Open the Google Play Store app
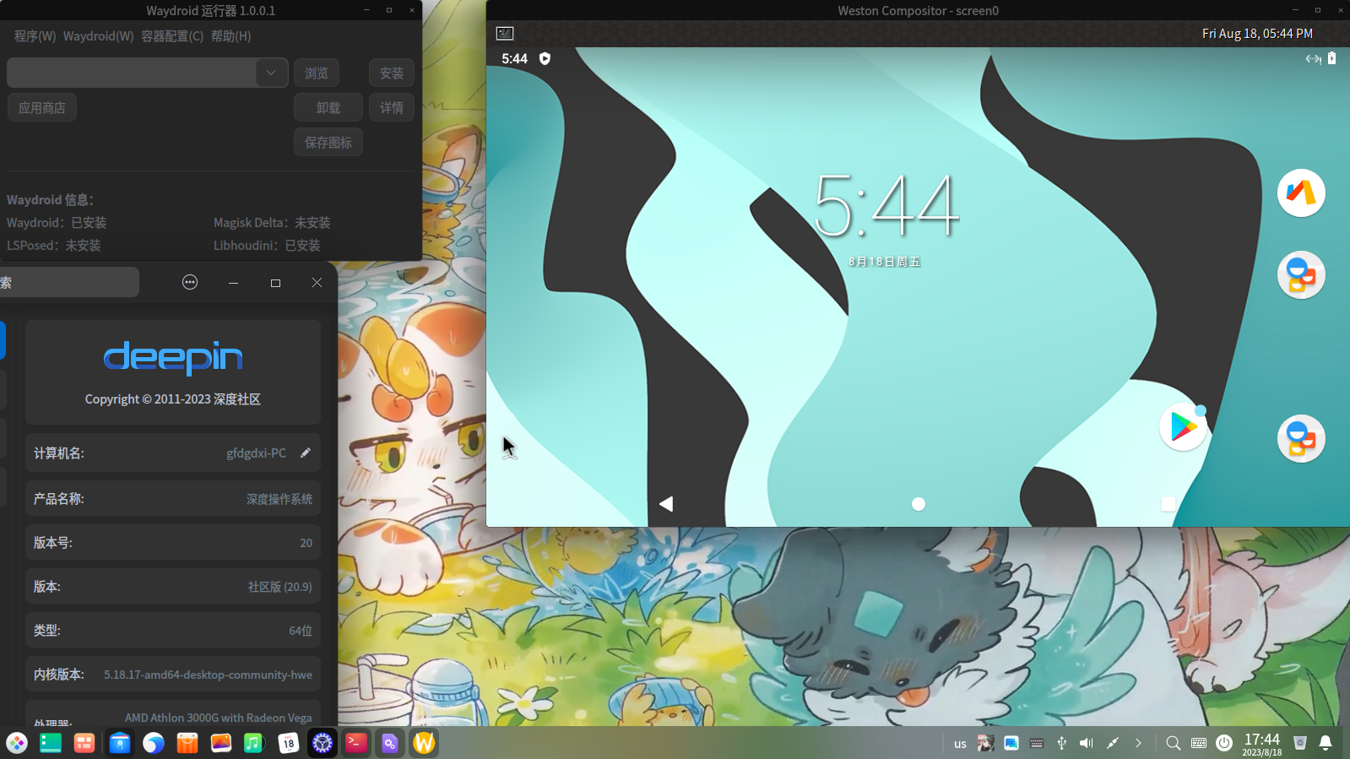The image size is (1350, 759). (1183, 427)
